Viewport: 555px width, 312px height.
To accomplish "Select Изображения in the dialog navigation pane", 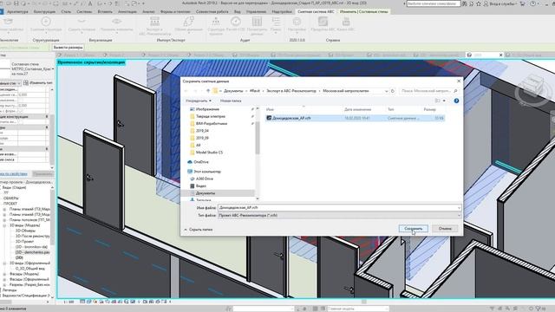I will point(207,109).
